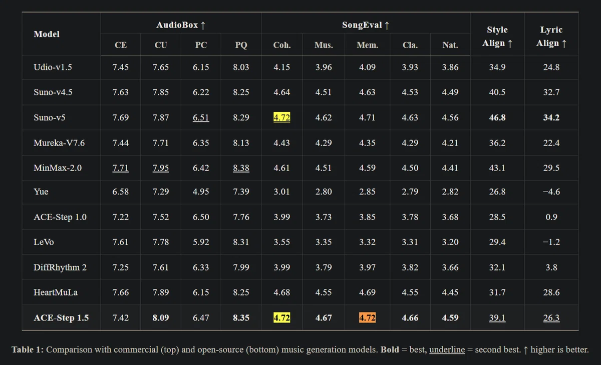
Task: Click the underlined 7.71 CE value for MinMax-2.0
Action: click(x=121, y=167)
